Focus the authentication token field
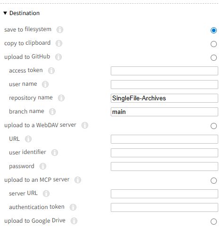222x227 pixels. coord(164,207)
